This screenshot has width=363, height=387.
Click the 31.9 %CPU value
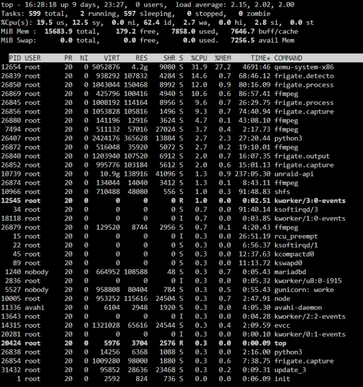(199, 67)
